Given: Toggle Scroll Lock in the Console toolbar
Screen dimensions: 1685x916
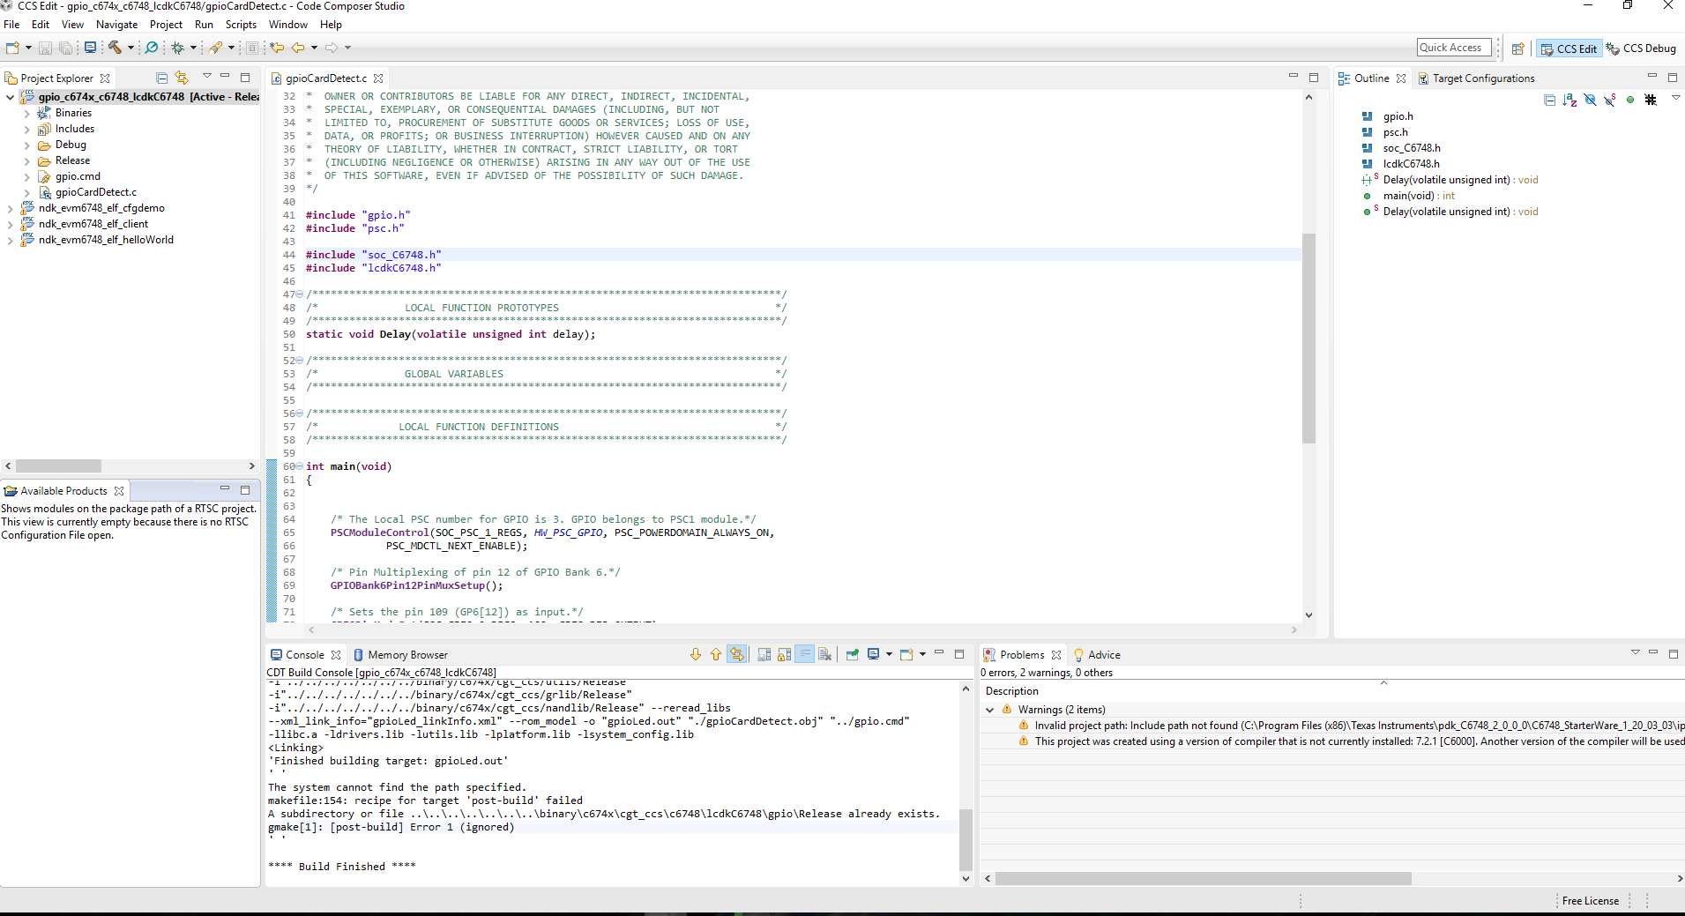Looking at the screenshot, I should click(x=784, y=654).
